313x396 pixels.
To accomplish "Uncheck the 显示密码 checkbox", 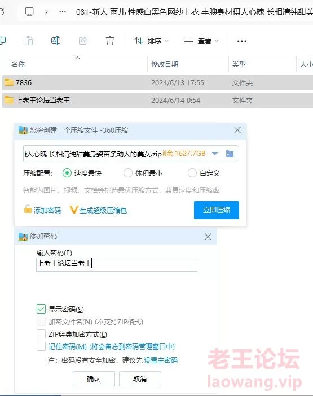I will coord(41,309).
